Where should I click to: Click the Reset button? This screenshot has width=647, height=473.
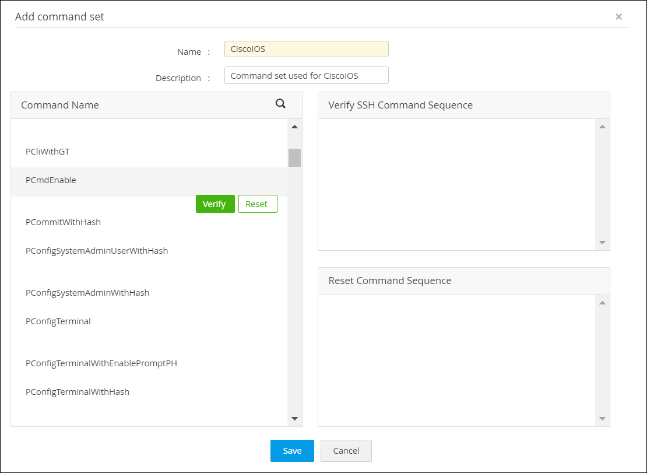point(257,204)
